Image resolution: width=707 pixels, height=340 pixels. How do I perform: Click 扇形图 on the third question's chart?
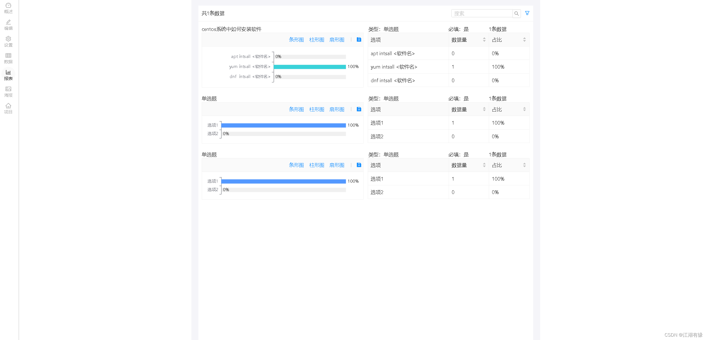point(336,165)
